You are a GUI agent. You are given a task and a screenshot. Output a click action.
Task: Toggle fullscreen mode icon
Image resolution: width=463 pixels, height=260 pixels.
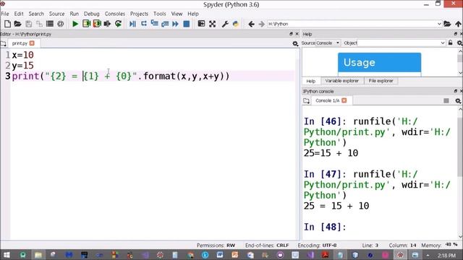tap(212, 24)
